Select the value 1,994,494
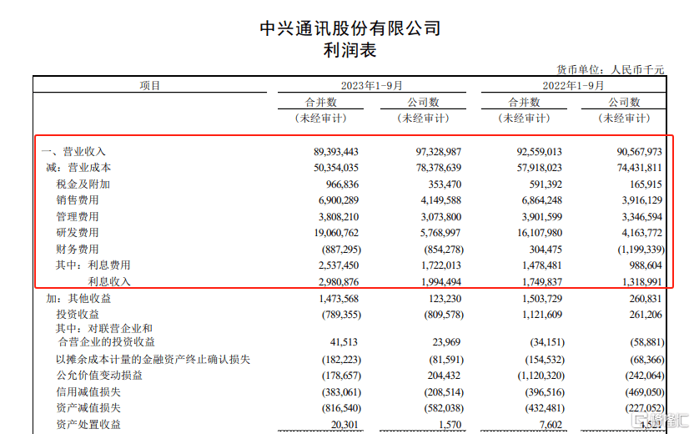The width and height of the screenshot is (694, 434). click(x=440, y=282)
